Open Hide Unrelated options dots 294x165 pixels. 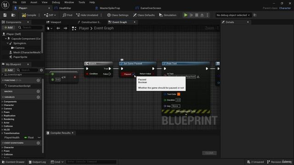pos(101,15)
